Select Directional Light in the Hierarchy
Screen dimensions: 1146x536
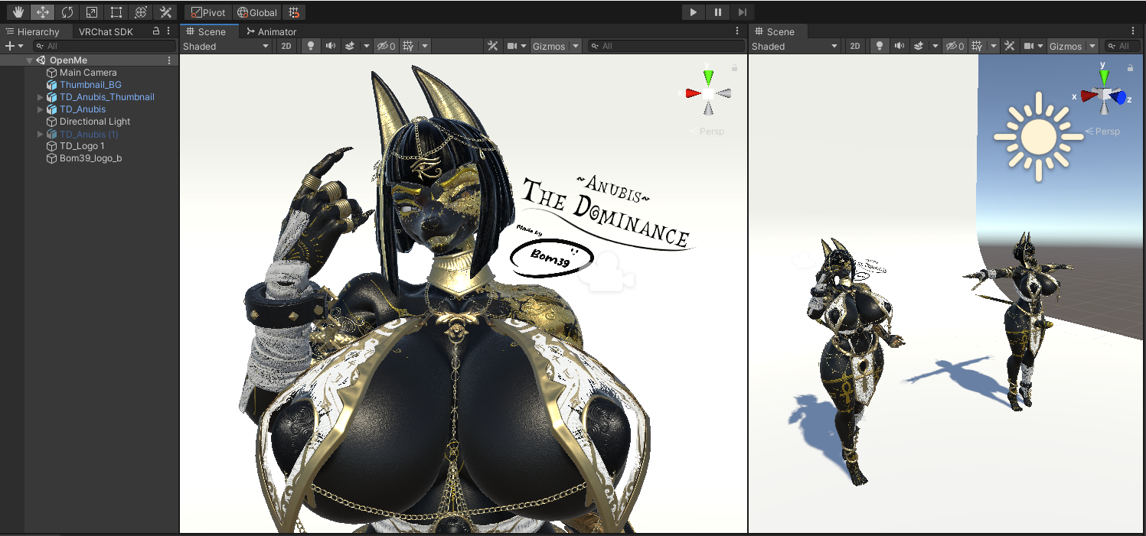click(x=95, y=122)
